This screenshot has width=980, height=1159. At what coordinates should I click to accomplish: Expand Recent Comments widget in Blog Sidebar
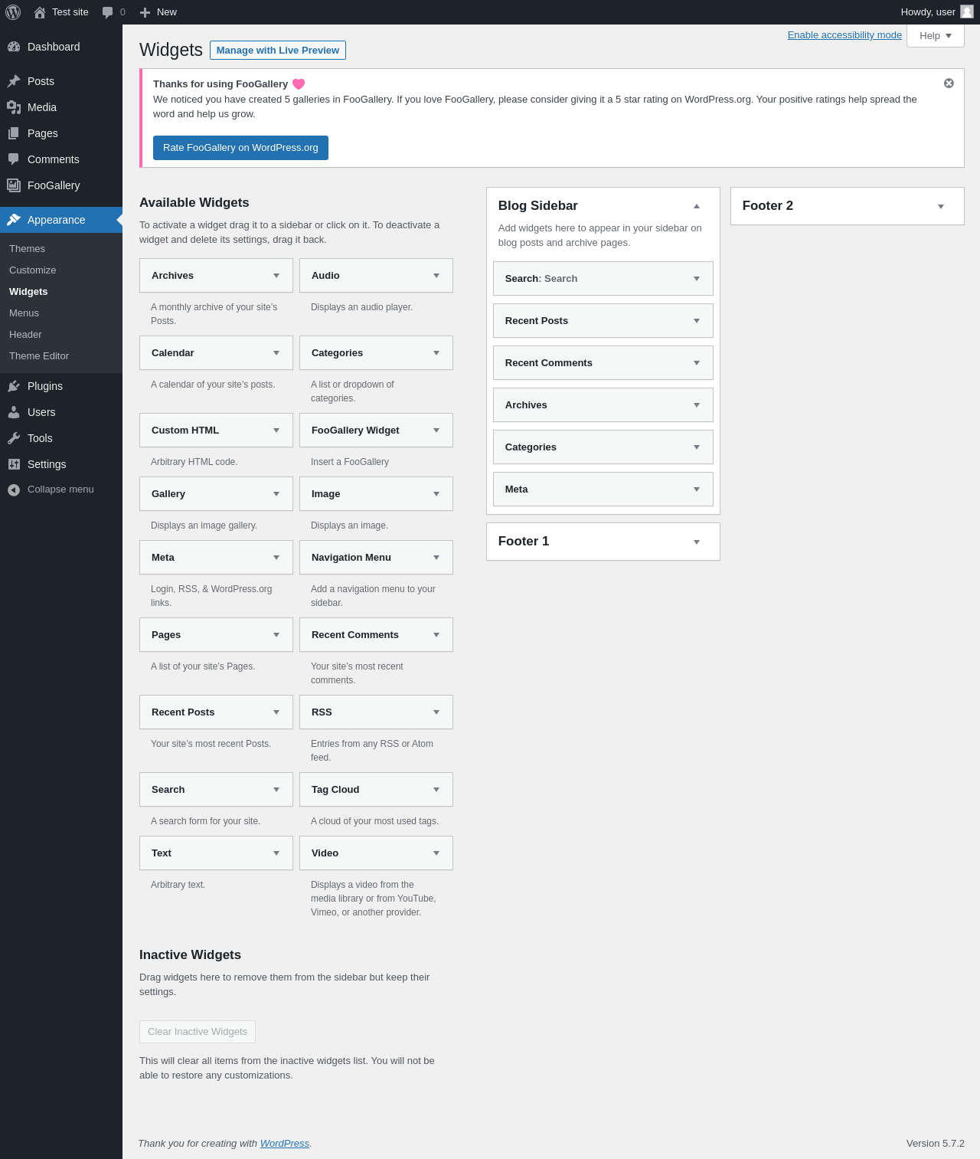click(x=697, y=363)
